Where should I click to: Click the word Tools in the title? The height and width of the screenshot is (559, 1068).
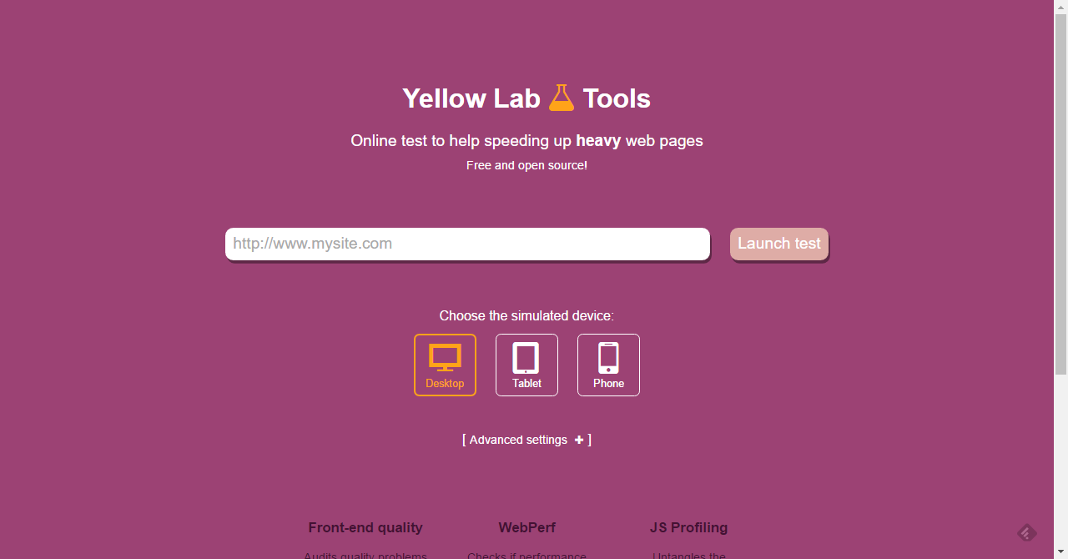pos(617,98)
